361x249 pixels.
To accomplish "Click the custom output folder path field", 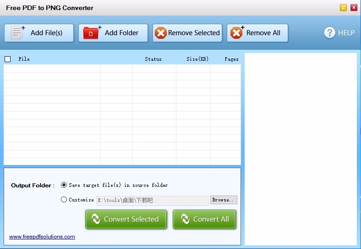I will [x=153, y=200].
